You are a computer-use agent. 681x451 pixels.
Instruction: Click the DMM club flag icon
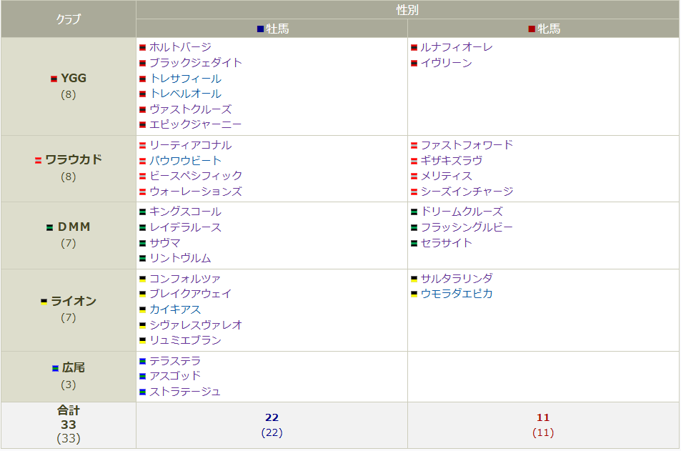coord(49,228)
